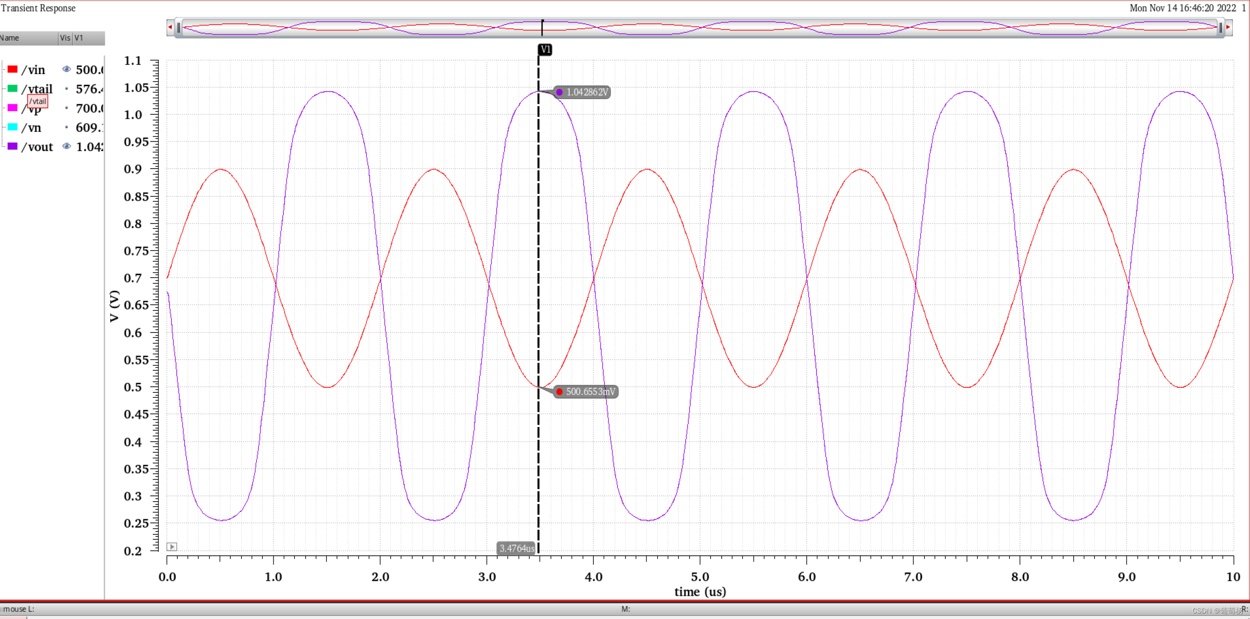Click the Transient Response title
This screenshot has width=1250, height=619.
(x=38, y=8)
